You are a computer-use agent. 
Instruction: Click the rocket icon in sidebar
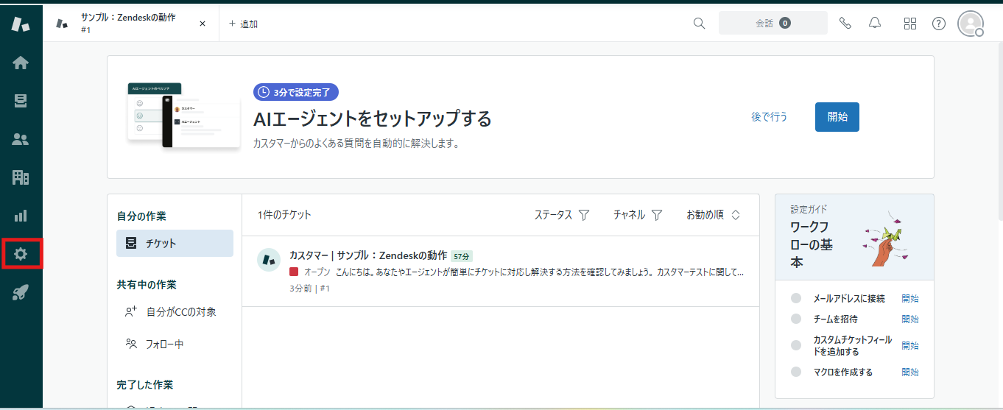point(21,293)
